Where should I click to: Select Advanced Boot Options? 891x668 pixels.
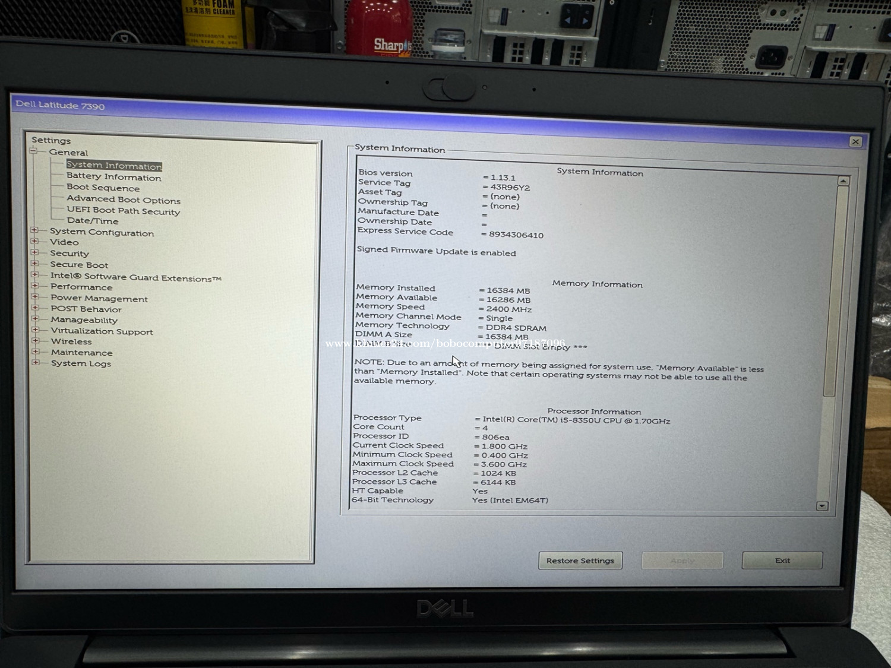pos(123,200)
